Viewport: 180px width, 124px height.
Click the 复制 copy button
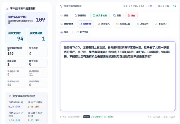(x=117, y=16)
